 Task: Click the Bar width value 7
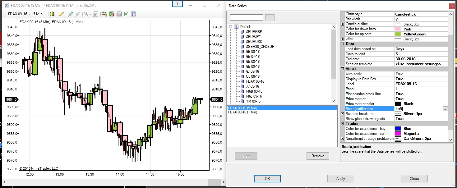pos(421,19)
